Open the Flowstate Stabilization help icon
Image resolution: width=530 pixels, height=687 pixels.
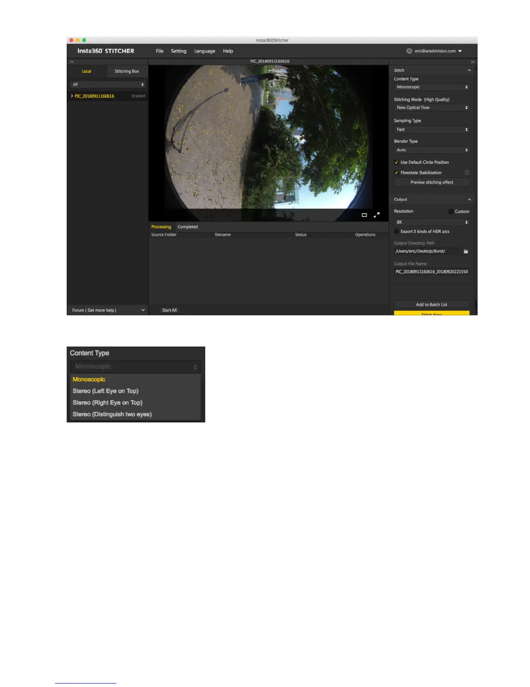coord(467,173)
